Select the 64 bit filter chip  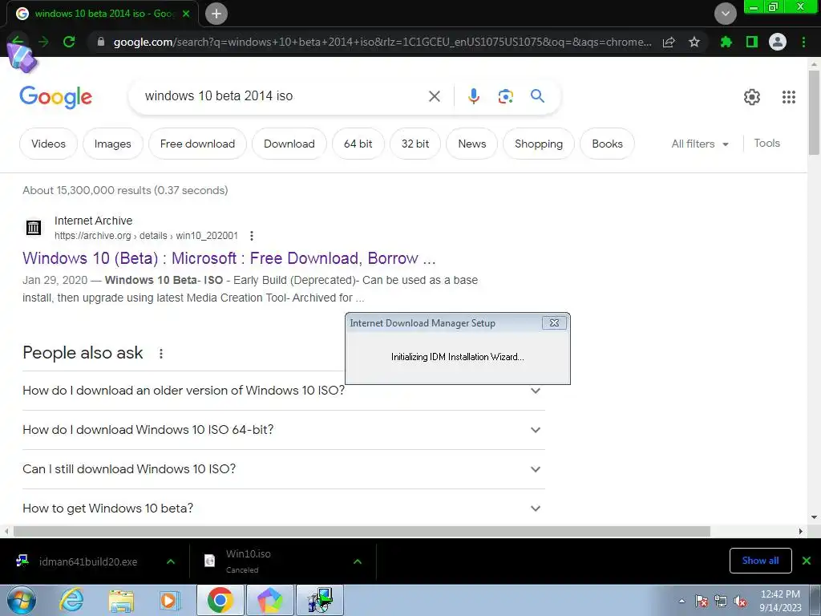[x=358, y=144]
